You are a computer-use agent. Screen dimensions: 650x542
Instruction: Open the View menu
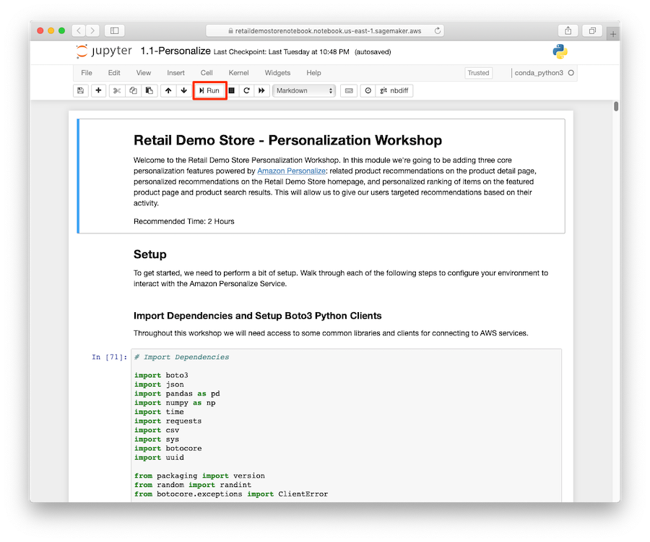(144, 72)
